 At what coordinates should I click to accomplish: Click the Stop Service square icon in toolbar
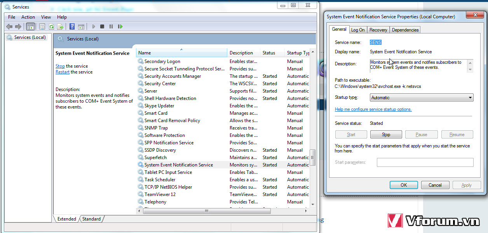coord(102,26)
